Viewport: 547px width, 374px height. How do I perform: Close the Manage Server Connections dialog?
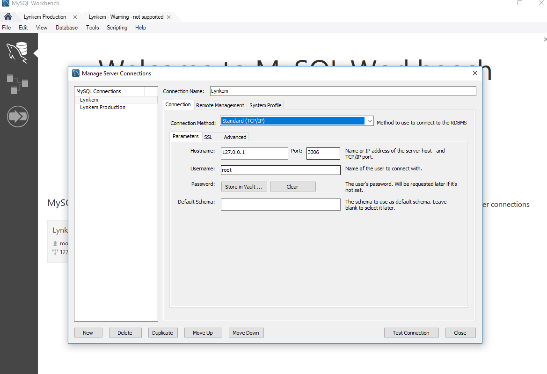click(475, 73)
